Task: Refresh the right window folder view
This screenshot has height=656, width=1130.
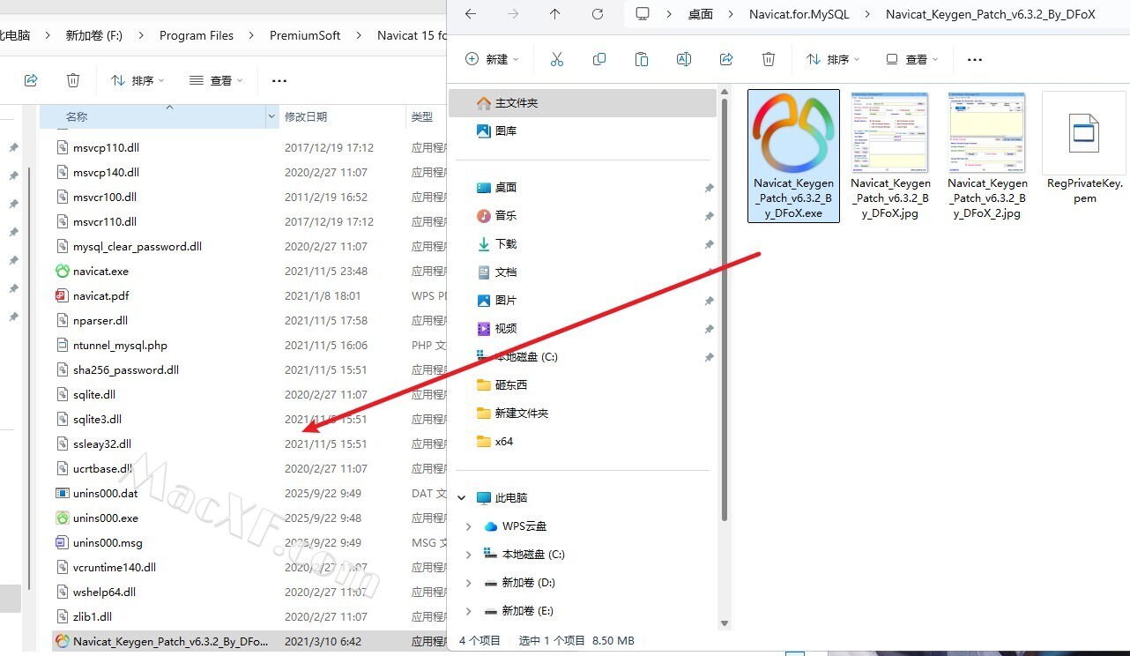Action: click(597, 14)
